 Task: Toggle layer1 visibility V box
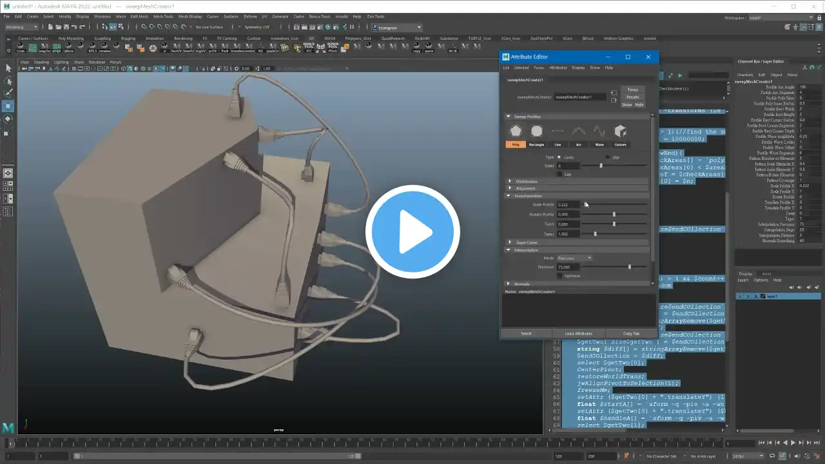click(x=740, y=296)
